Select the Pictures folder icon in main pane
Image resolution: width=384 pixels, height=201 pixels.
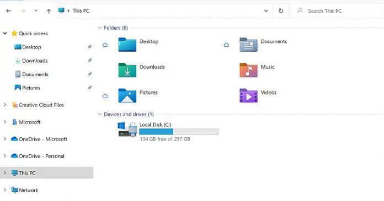point(127,96)
